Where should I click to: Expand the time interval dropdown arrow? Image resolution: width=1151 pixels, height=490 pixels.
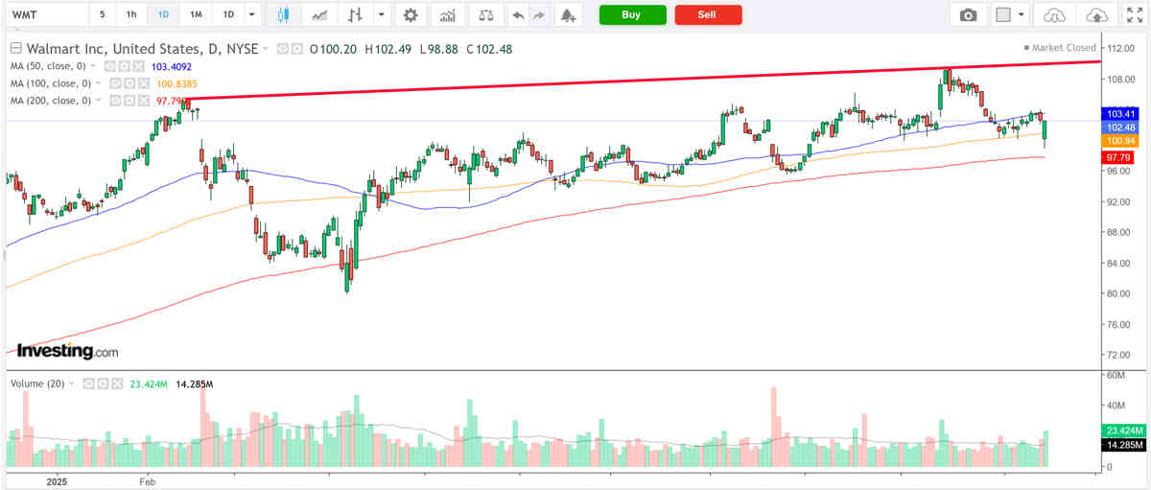[251, 15]
